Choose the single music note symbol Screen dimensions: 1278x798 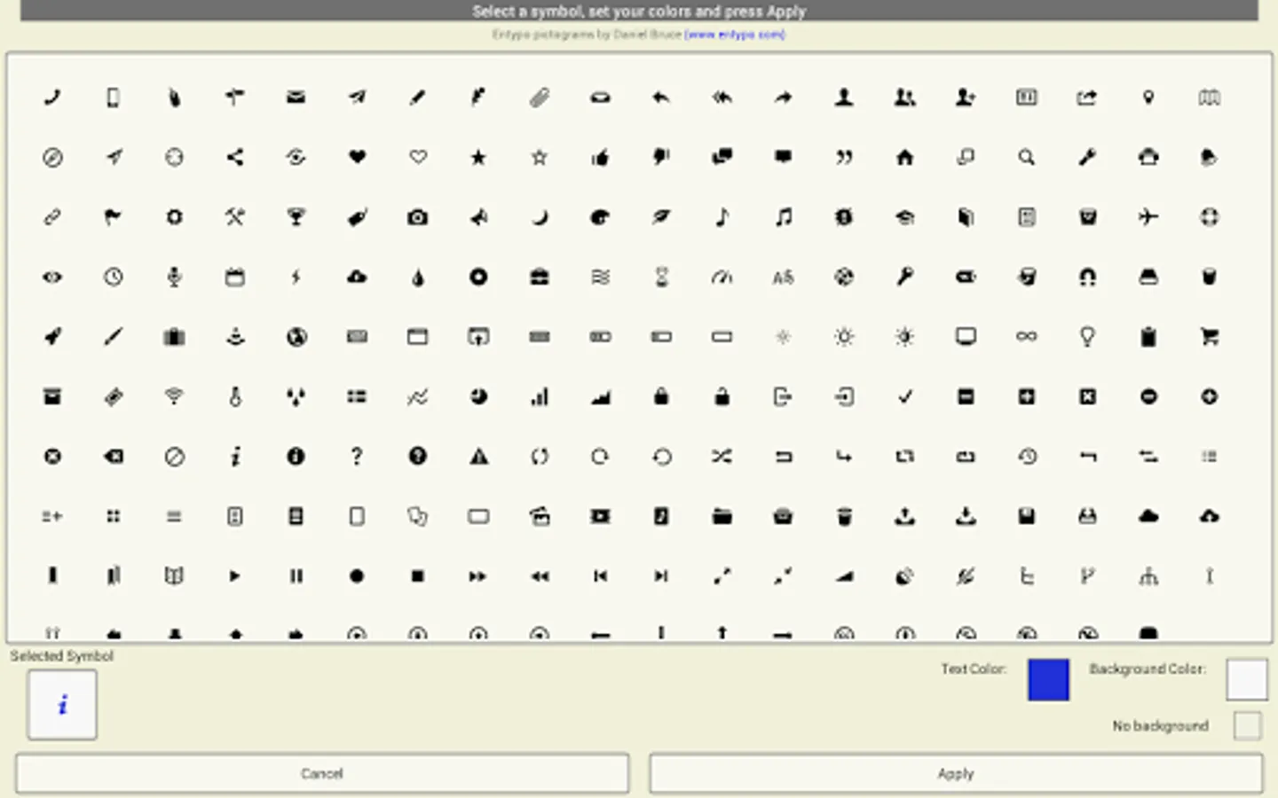(x=722, y=217)
